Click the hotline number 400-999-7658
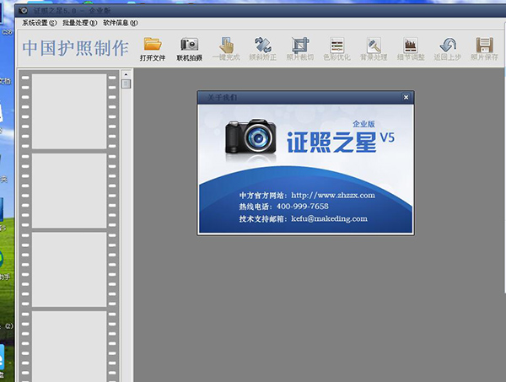This screenshot has width=506, height=382. (x=303, y=207)
